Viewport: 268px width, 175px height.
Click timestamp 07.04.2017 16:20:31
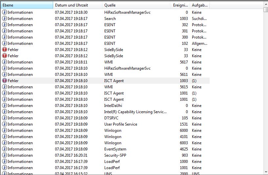[71, 155]
